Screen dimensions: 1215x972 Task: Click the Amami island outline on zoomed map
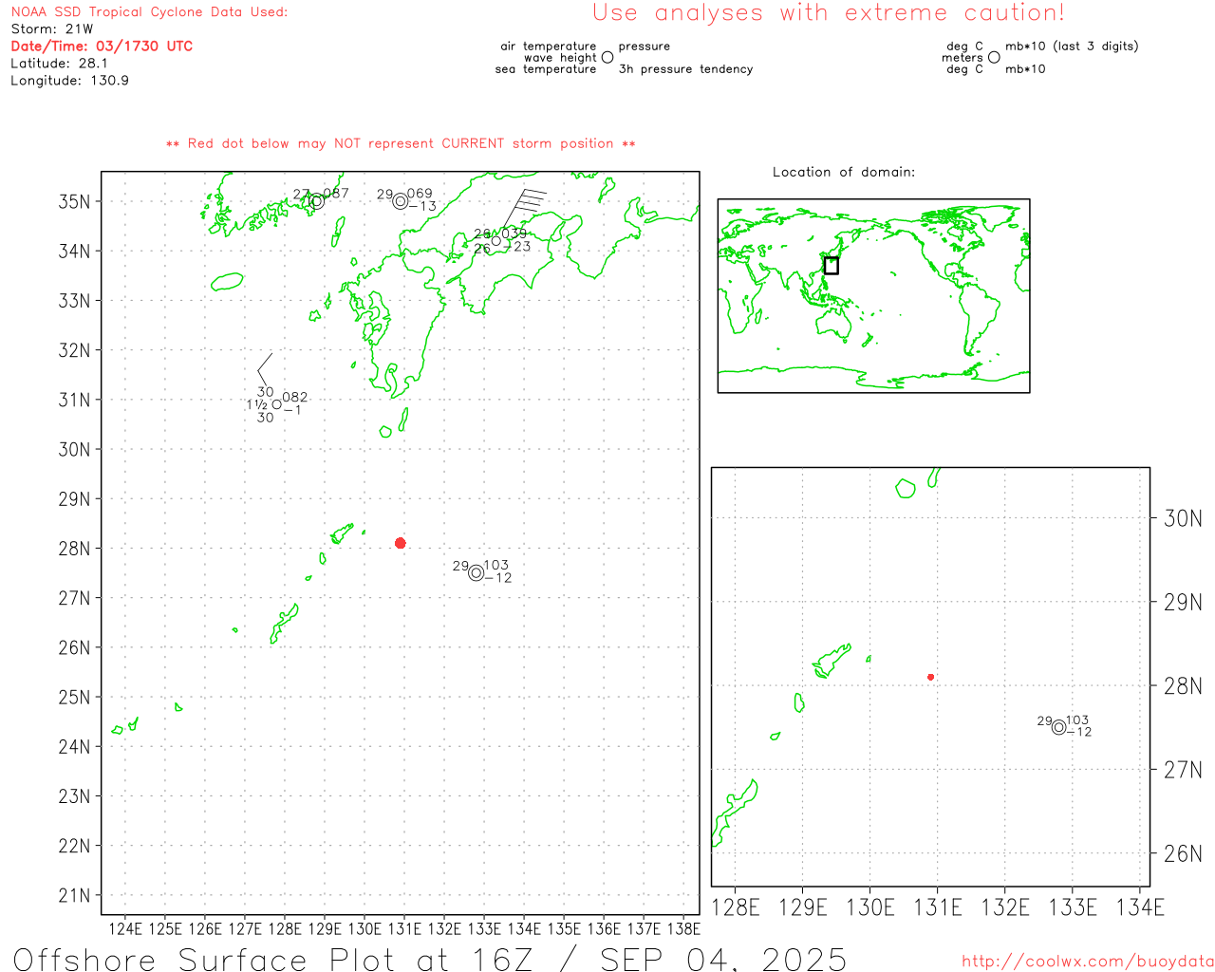point(832,662)
